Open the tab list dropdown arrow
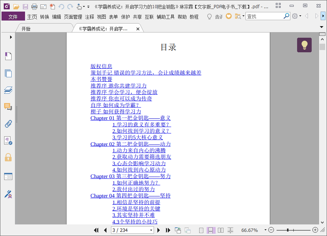 tap(321, 27)
